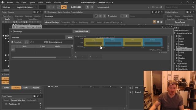Open the Conversion tab
This screenshot has width=196, height=110.
click(65, 22)
